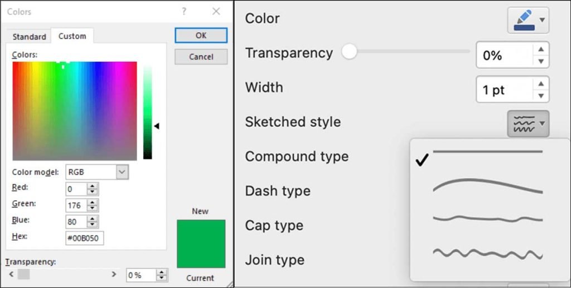Decrease the Green value stepper
This screenshot has height=288, width=571.
(x=93, y=208)
